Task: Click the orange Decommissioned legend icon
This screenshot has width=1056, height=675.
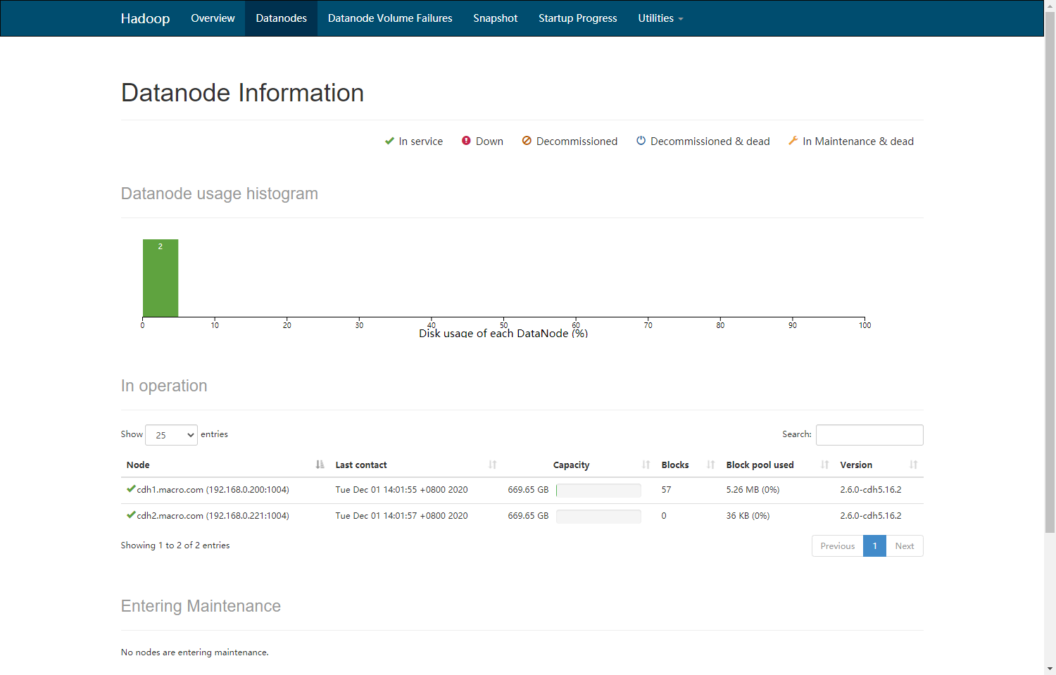Action: [527, 141]
